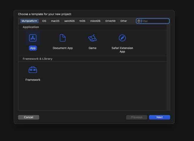Screen dimensions: 194x141
Task: Select the tvOS tab
Action: point(82,21)
